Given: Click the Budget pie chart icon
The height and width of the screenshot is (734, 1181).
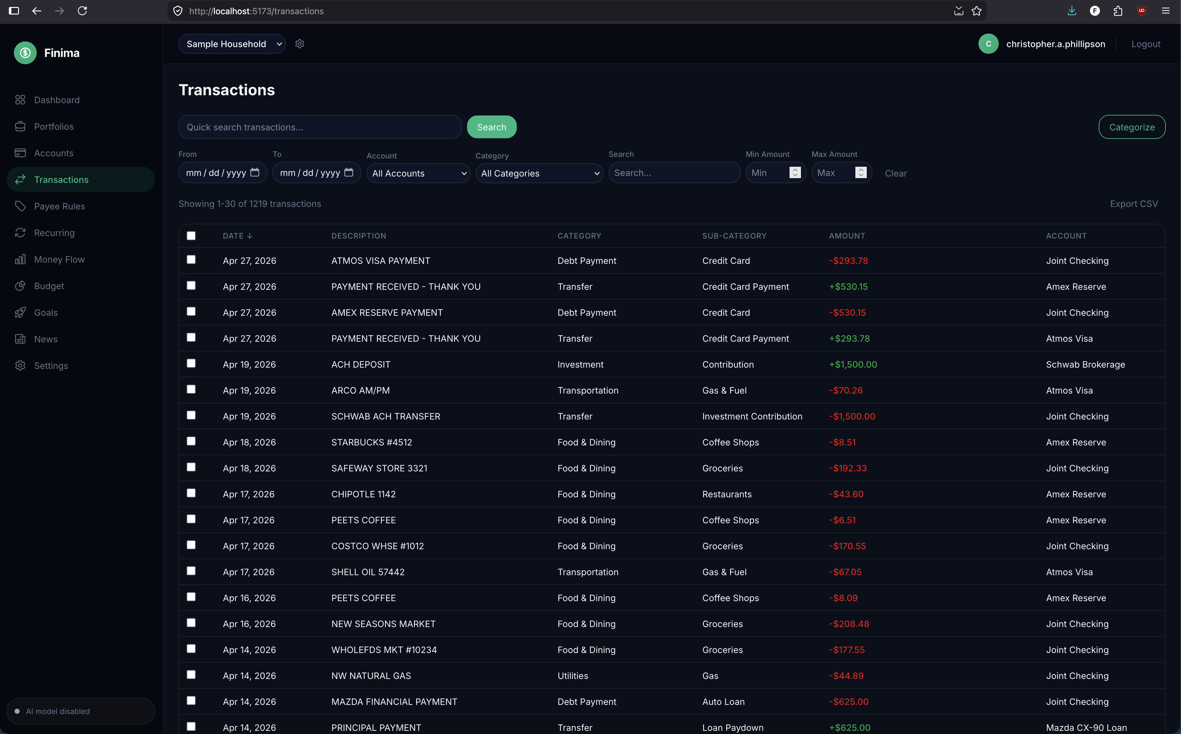Looking at the screenshot, I should (20, 286).
